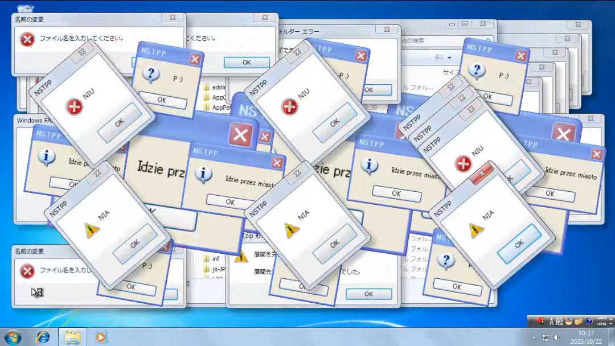Click info icon in 'Idzie przez miasto' dialog beside the middle NIU dialog

coord(203,175)
